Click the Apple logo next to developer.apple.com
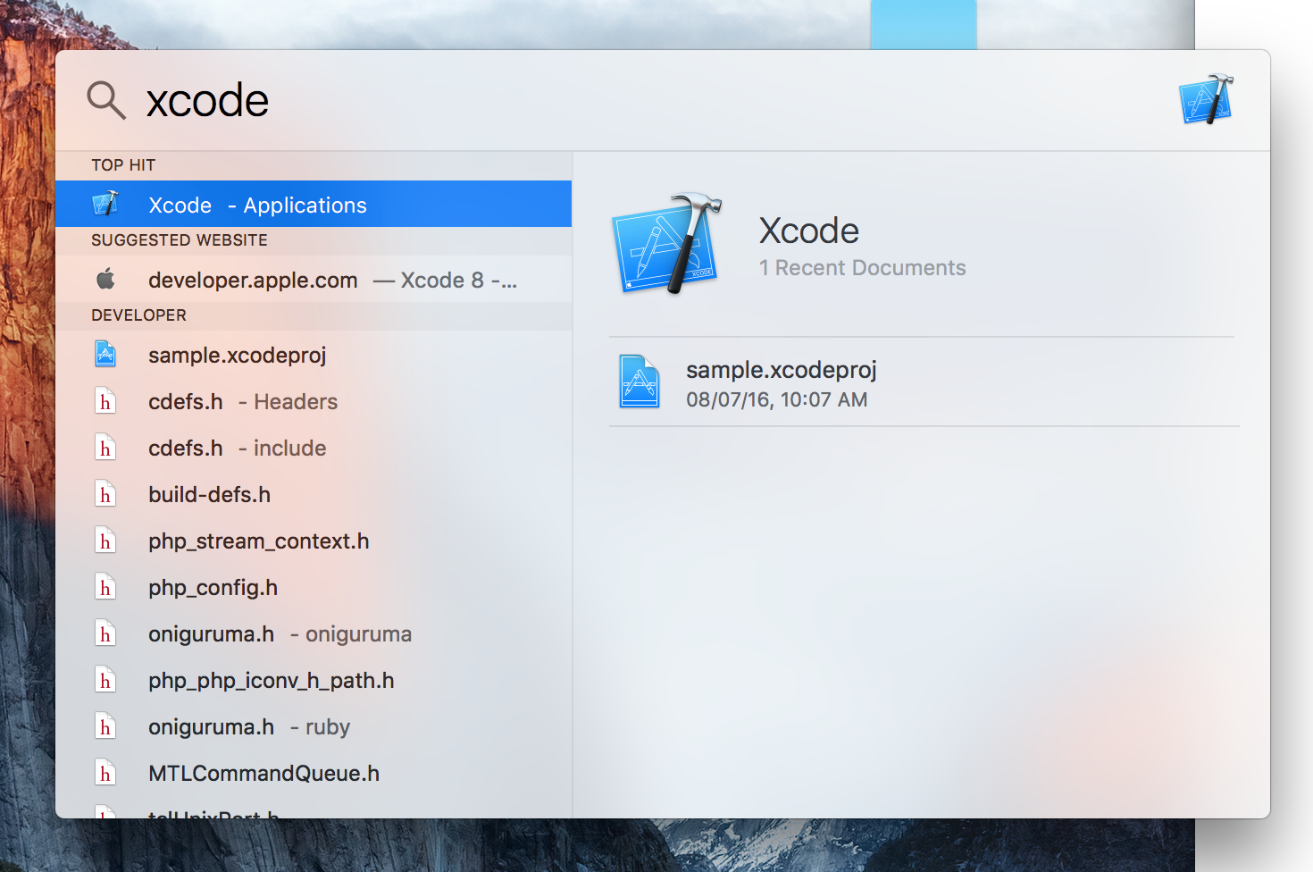 pyautogui.click(x=105, y=279)
